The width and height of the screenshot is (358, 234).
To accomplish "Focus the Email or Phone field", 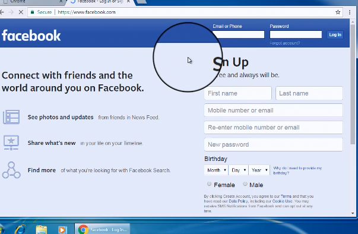I will click(239, 34).
